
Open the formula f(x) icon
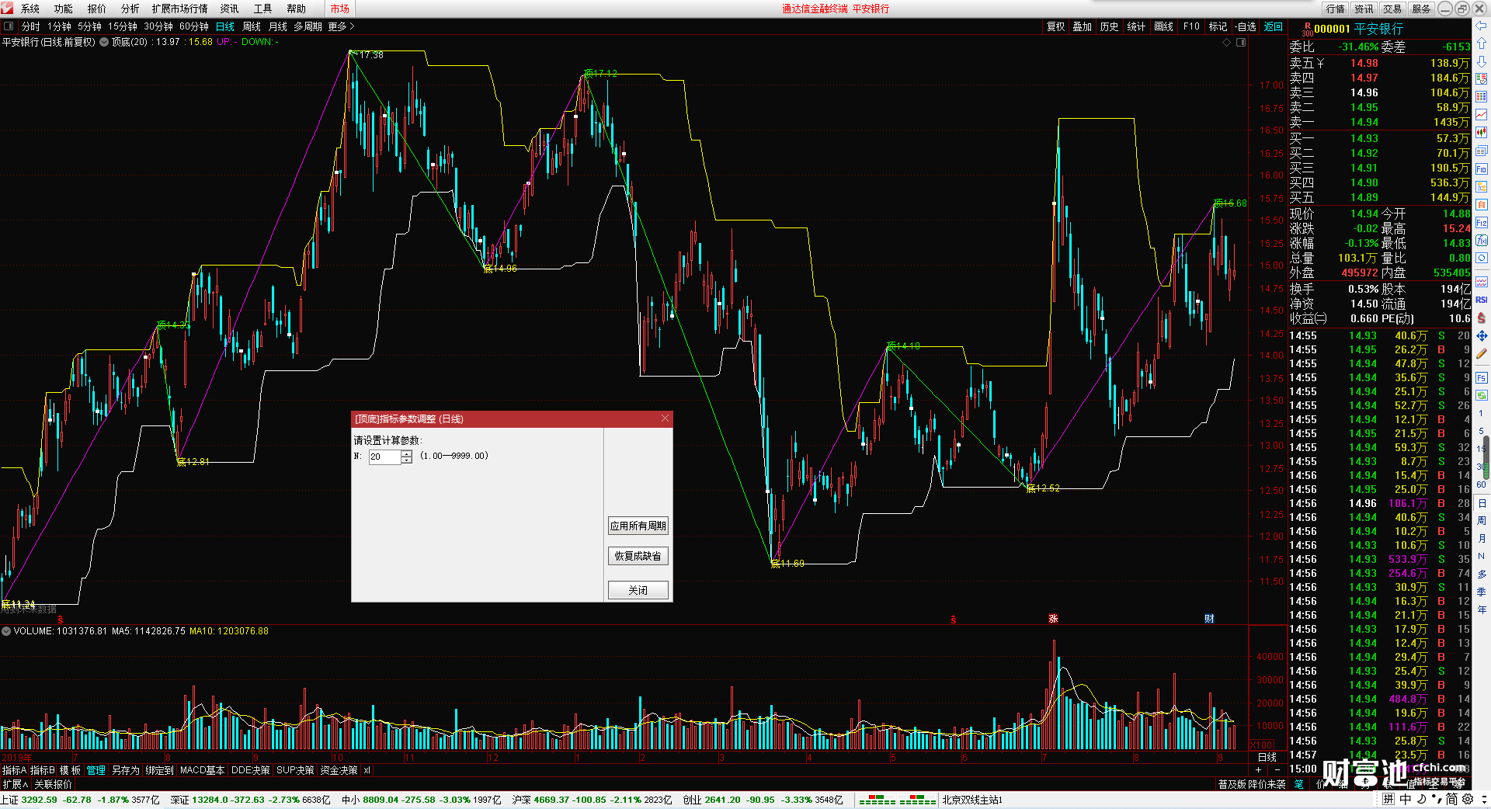pyautogui.click(x=1482, y=239)
